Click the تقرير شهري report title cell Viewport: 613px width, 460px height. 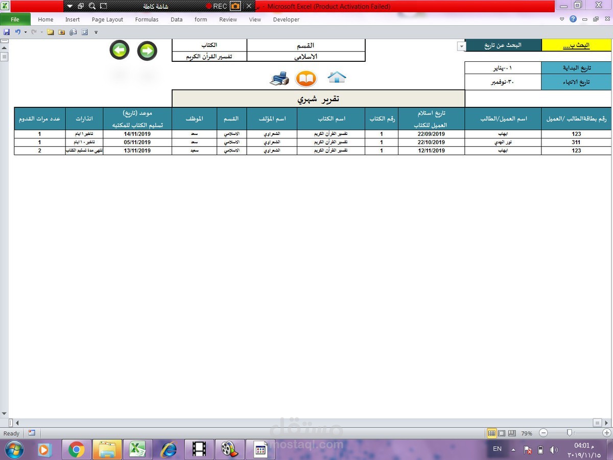318,99
